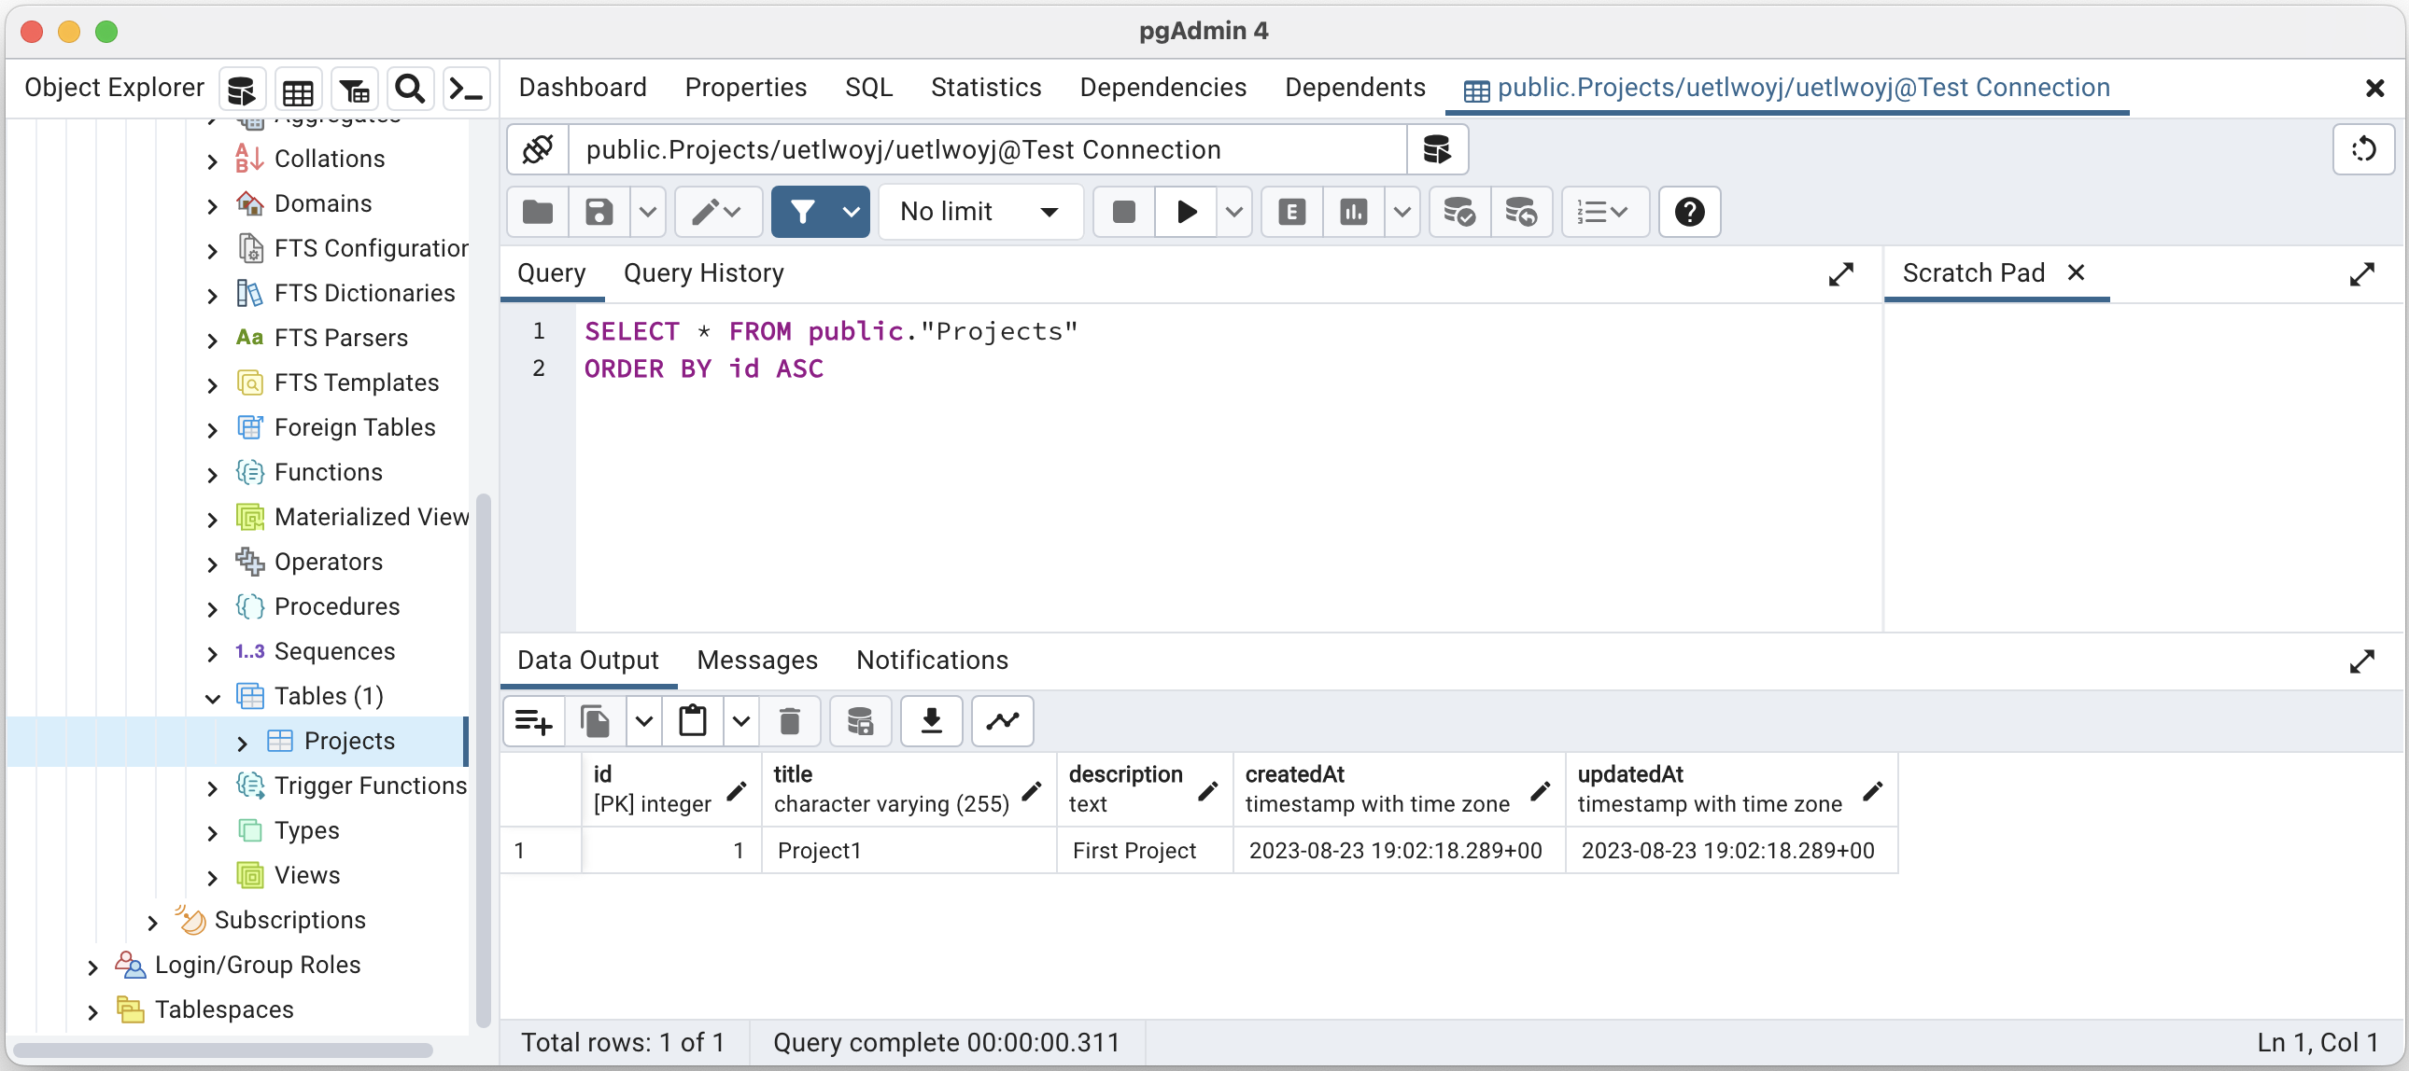Image resolution: width=2409 pixels, height=1071 pixels.
Task: Commit the current transaction
Action: 1458,212
